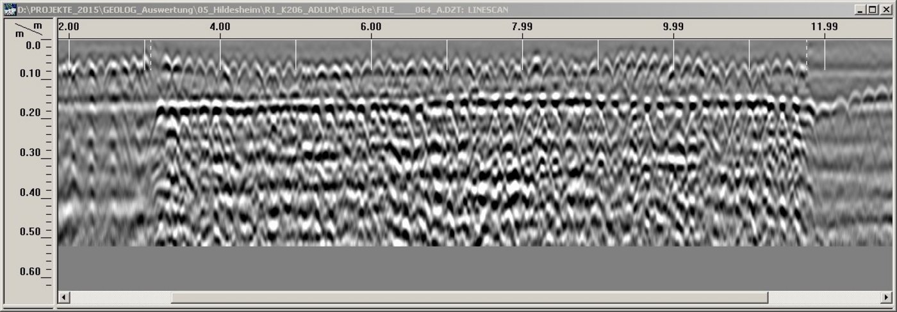Minimize the LINESCAN window
Screen dimensions: 897x312
click(x=860, y=10)
